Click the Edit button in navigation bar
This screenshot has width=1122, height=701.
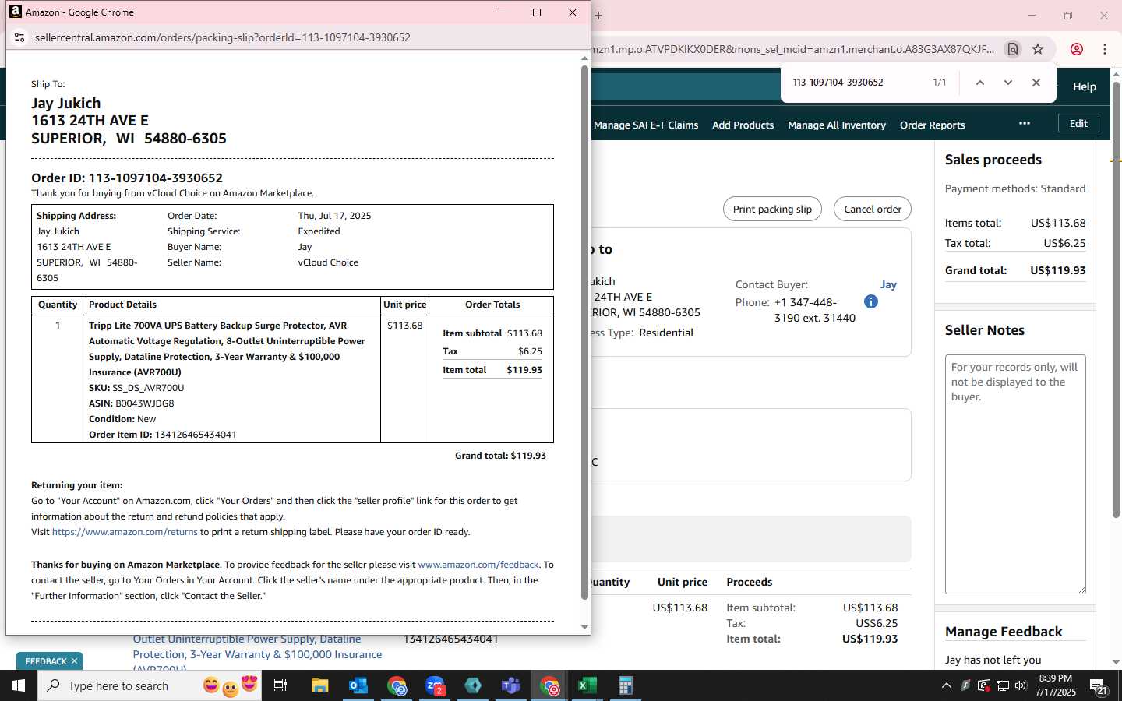pos(1078,123)
